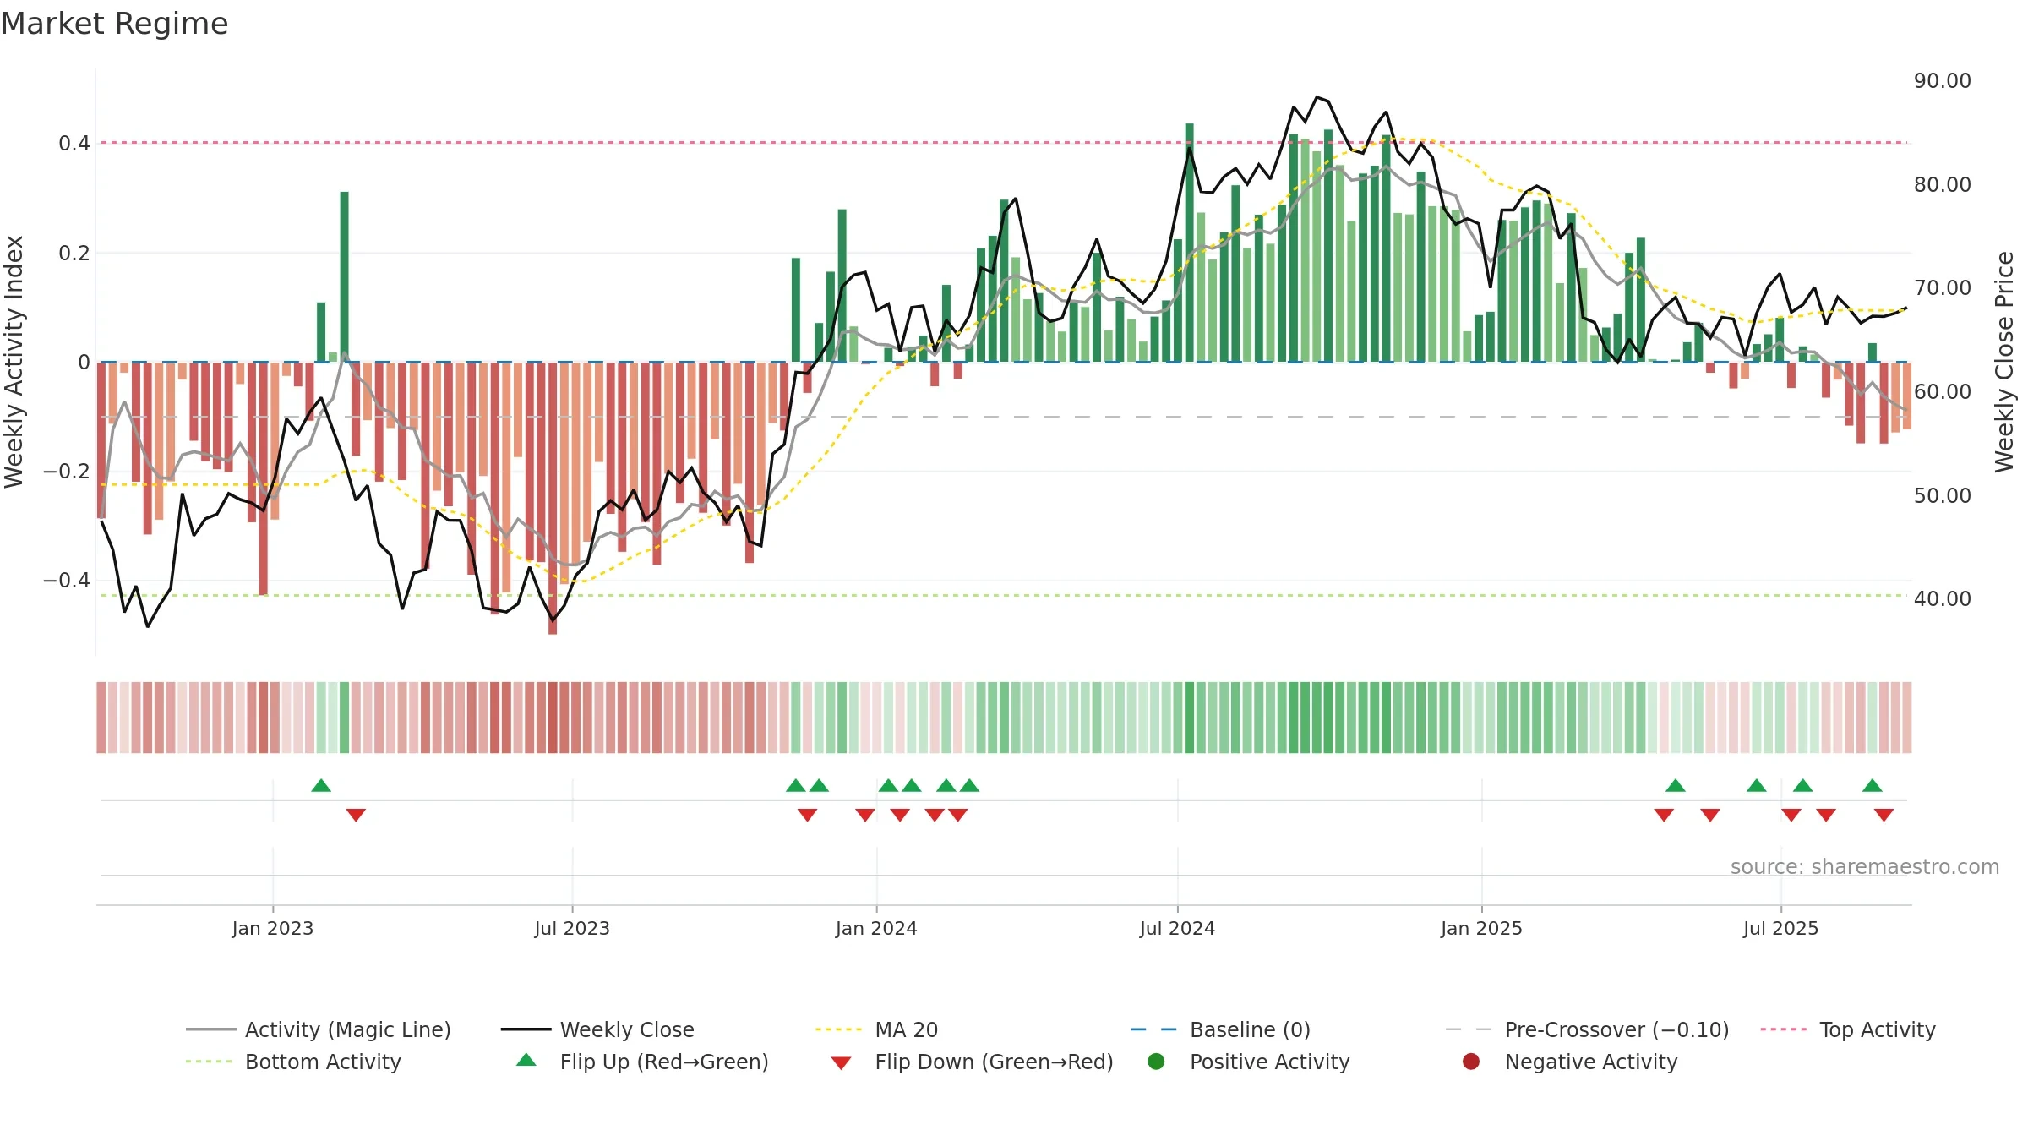Click the Flip Up green triangle legend icon

coord(526,1060)
